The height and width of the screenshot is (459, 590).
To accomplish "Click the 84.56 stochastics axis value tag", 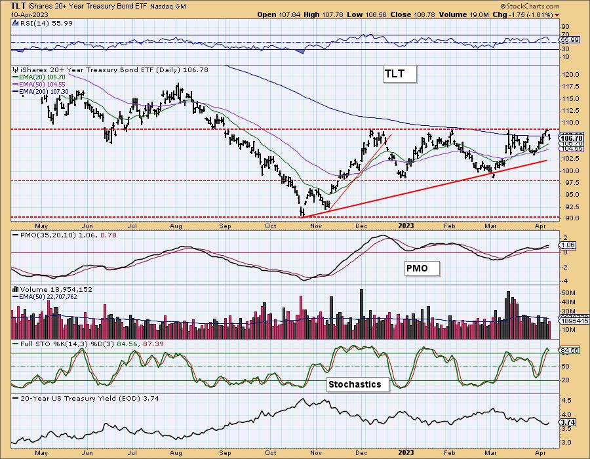I will [x=570, y=350].
